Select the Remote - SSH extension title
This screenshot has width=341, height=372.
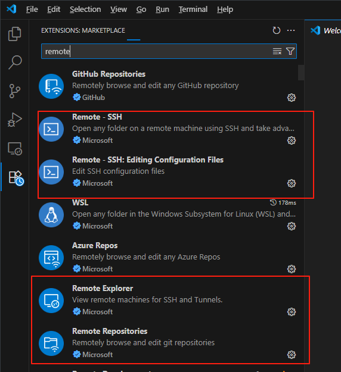(97, 117)
